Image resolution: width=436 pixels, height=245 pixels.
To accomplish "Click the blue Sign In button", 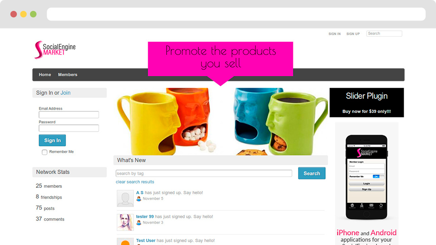I will point(52,140).
